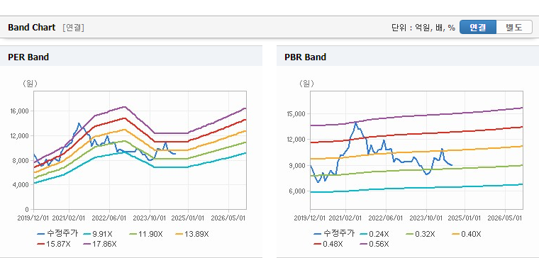The width and height of the screenshot is (539, 258).
Task: Click the 4,000 y-axis label in PER chart
Action: pyautogui.click(x=21, y=185)
